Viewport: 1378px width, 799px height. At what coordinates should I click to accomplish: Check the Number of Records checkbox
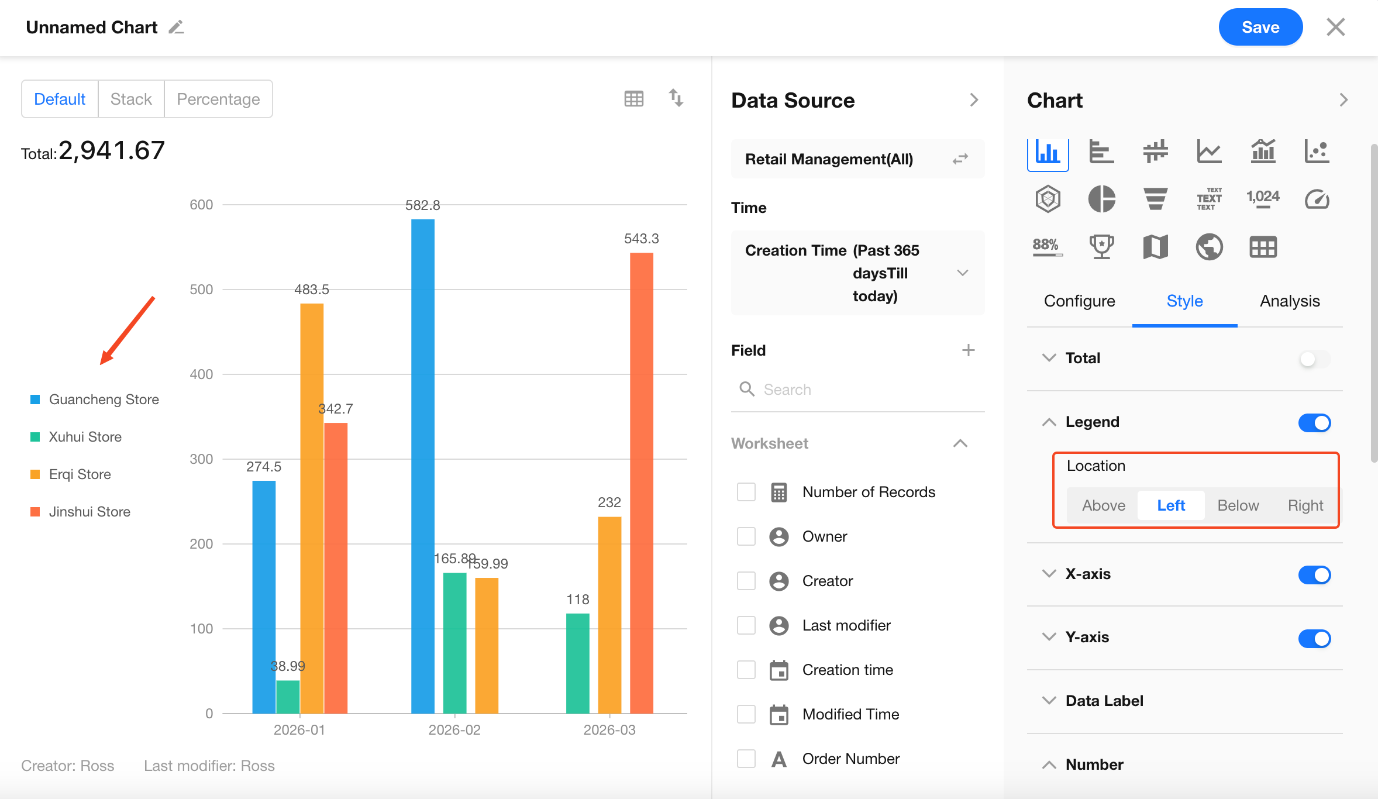click(x=746, y=492)
